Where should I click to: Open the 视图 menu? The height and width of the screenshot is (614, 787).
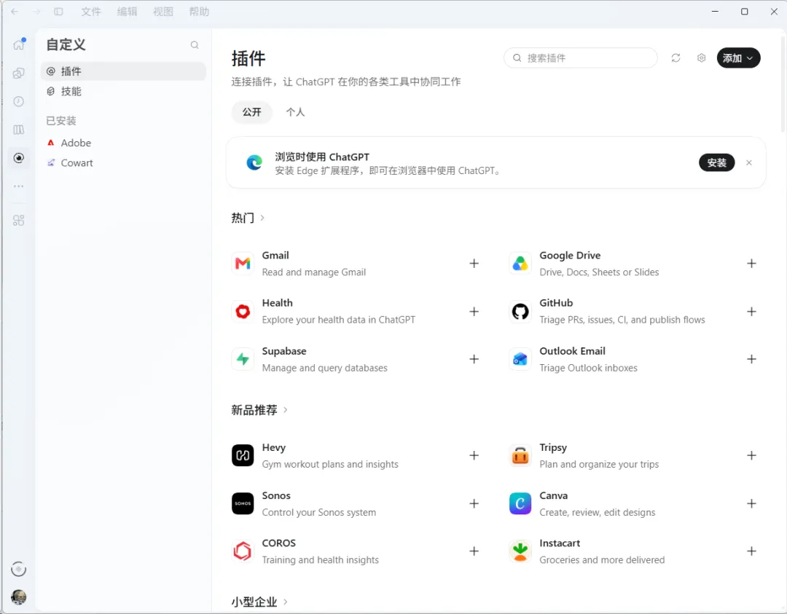[163, 12]
